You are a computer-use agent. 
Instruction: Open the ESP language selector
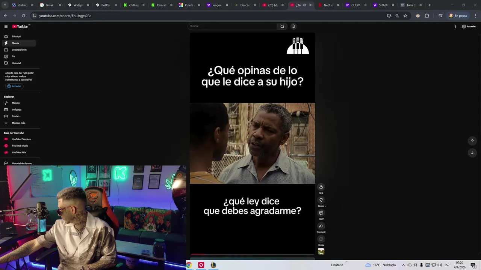(x=447, y=265)
